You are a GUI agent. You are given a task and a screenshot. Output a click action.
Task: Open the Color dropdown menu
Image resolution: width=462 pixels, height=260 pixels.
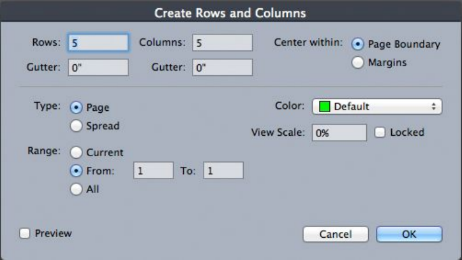tap(376, 106)
